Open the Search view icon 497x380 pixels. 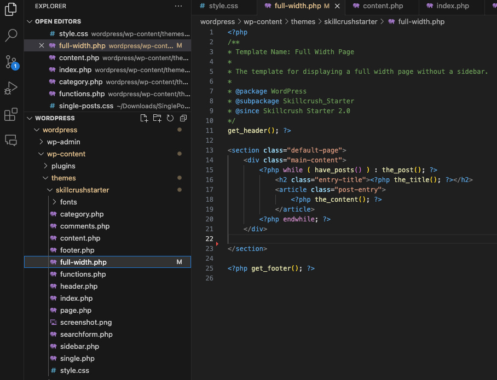click(11, 36)
